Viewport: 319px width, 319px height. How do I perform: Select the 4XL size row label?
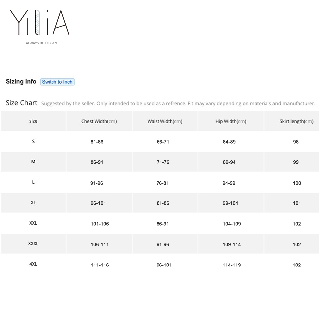pos(33,264)
